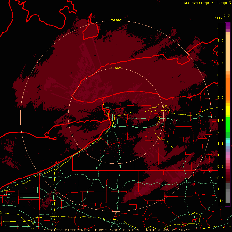Screen dimensions: 232x232
Task: Click the 5.0 value on the color scale
Action: pyautogui.click(x=220, y=98)
